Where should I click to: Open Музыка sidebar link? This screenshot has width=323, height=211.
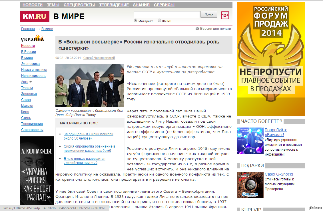click(x=27, y=105)
